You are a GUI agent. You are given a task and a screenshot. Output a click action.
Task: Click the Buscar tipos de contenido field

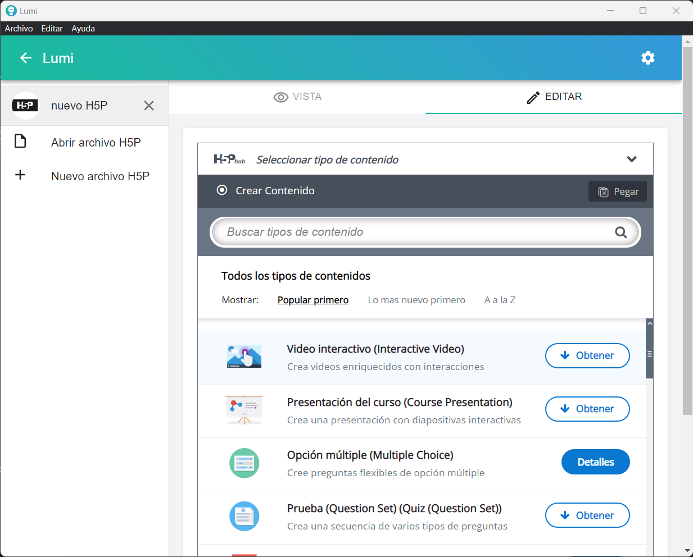(425, 232)
